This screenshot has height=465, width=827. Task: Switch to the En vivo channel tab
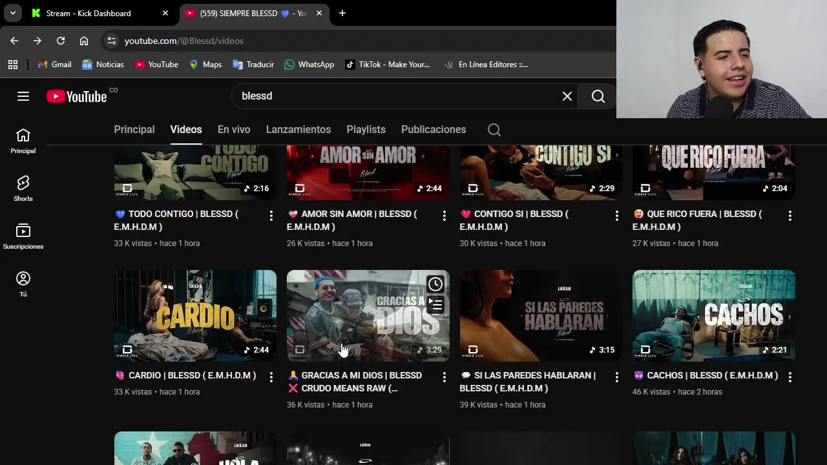point(234,130)
